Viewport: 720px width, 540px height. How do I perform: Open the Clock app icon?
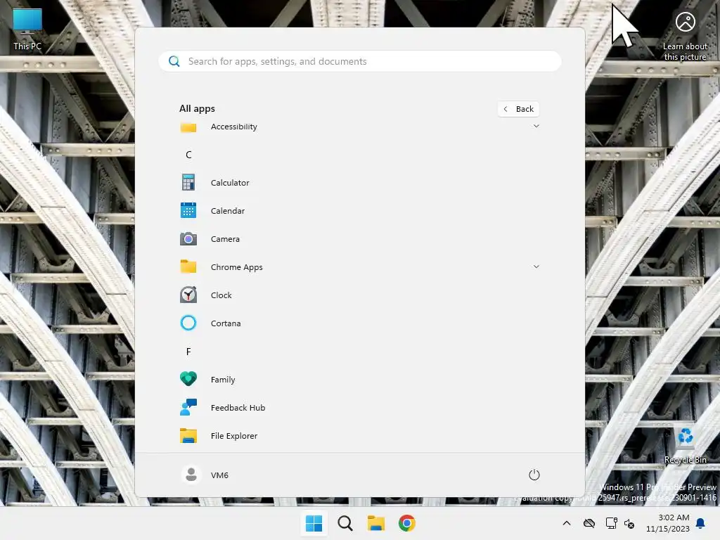point(188,295)
